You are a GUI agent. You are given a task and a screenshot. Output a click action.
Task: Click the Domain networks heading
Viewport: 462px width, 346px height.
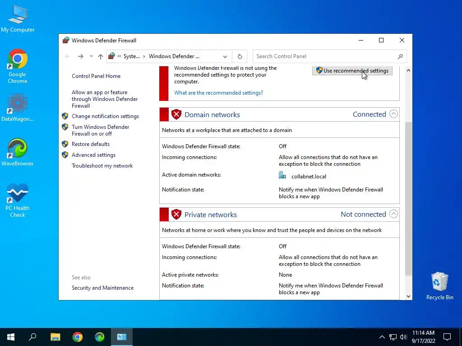tap(212, 115)
